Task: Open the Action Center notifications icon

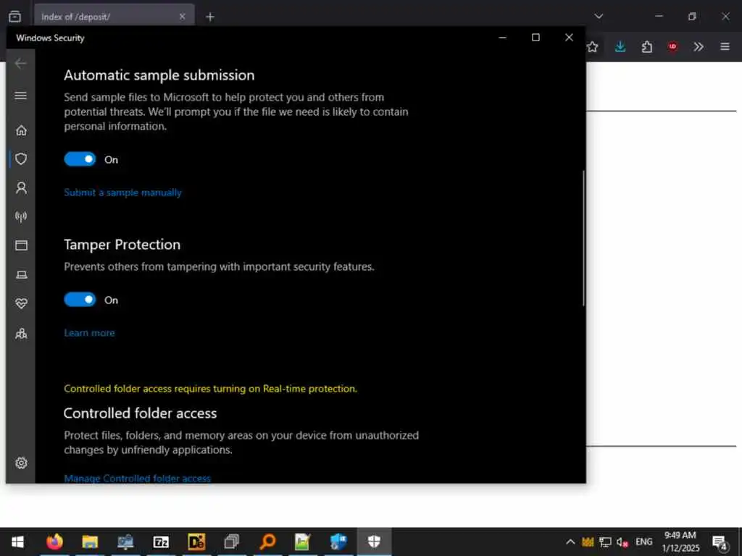Action: tap(720, 542)
